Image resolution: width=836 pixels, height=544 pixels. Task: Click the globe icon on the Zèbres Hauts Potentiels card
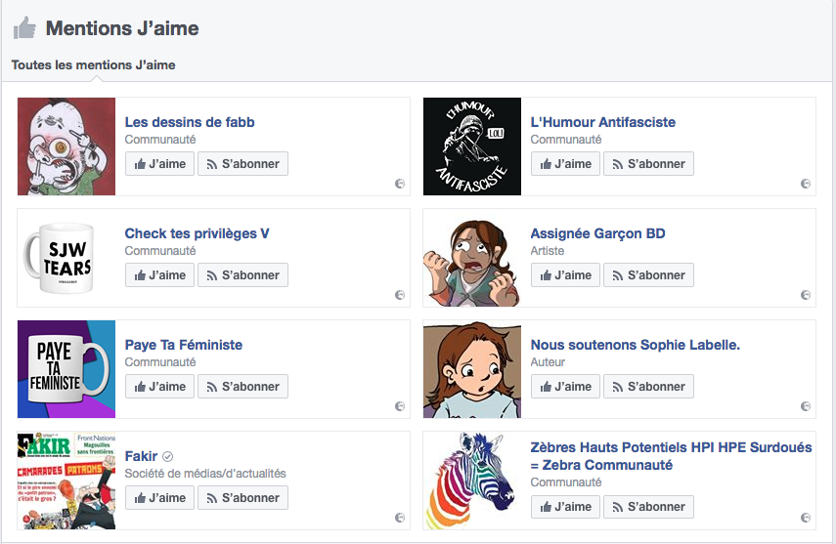coord(806,518)
